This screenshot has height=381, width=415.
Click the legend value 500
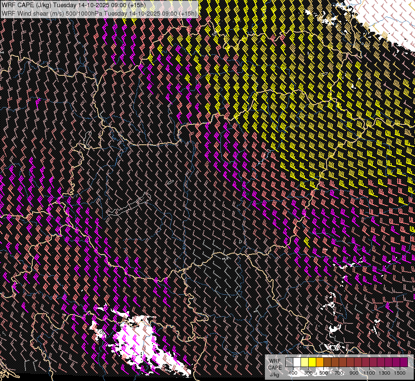323,373
